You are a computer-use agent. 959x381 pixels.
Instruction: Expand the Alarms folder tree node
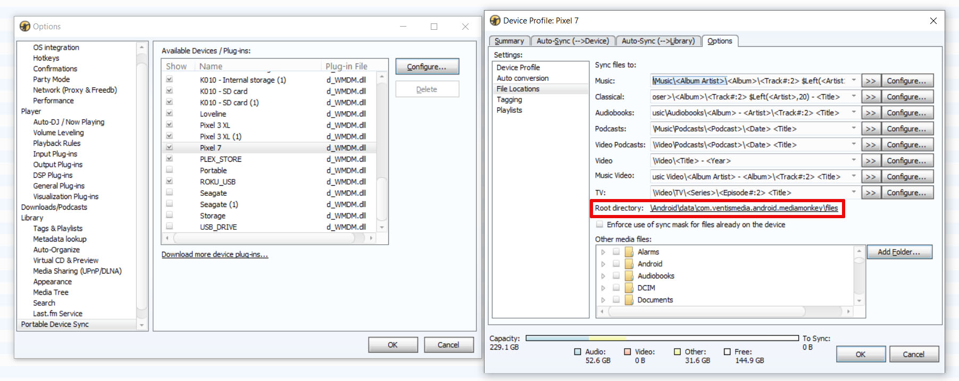603,252
